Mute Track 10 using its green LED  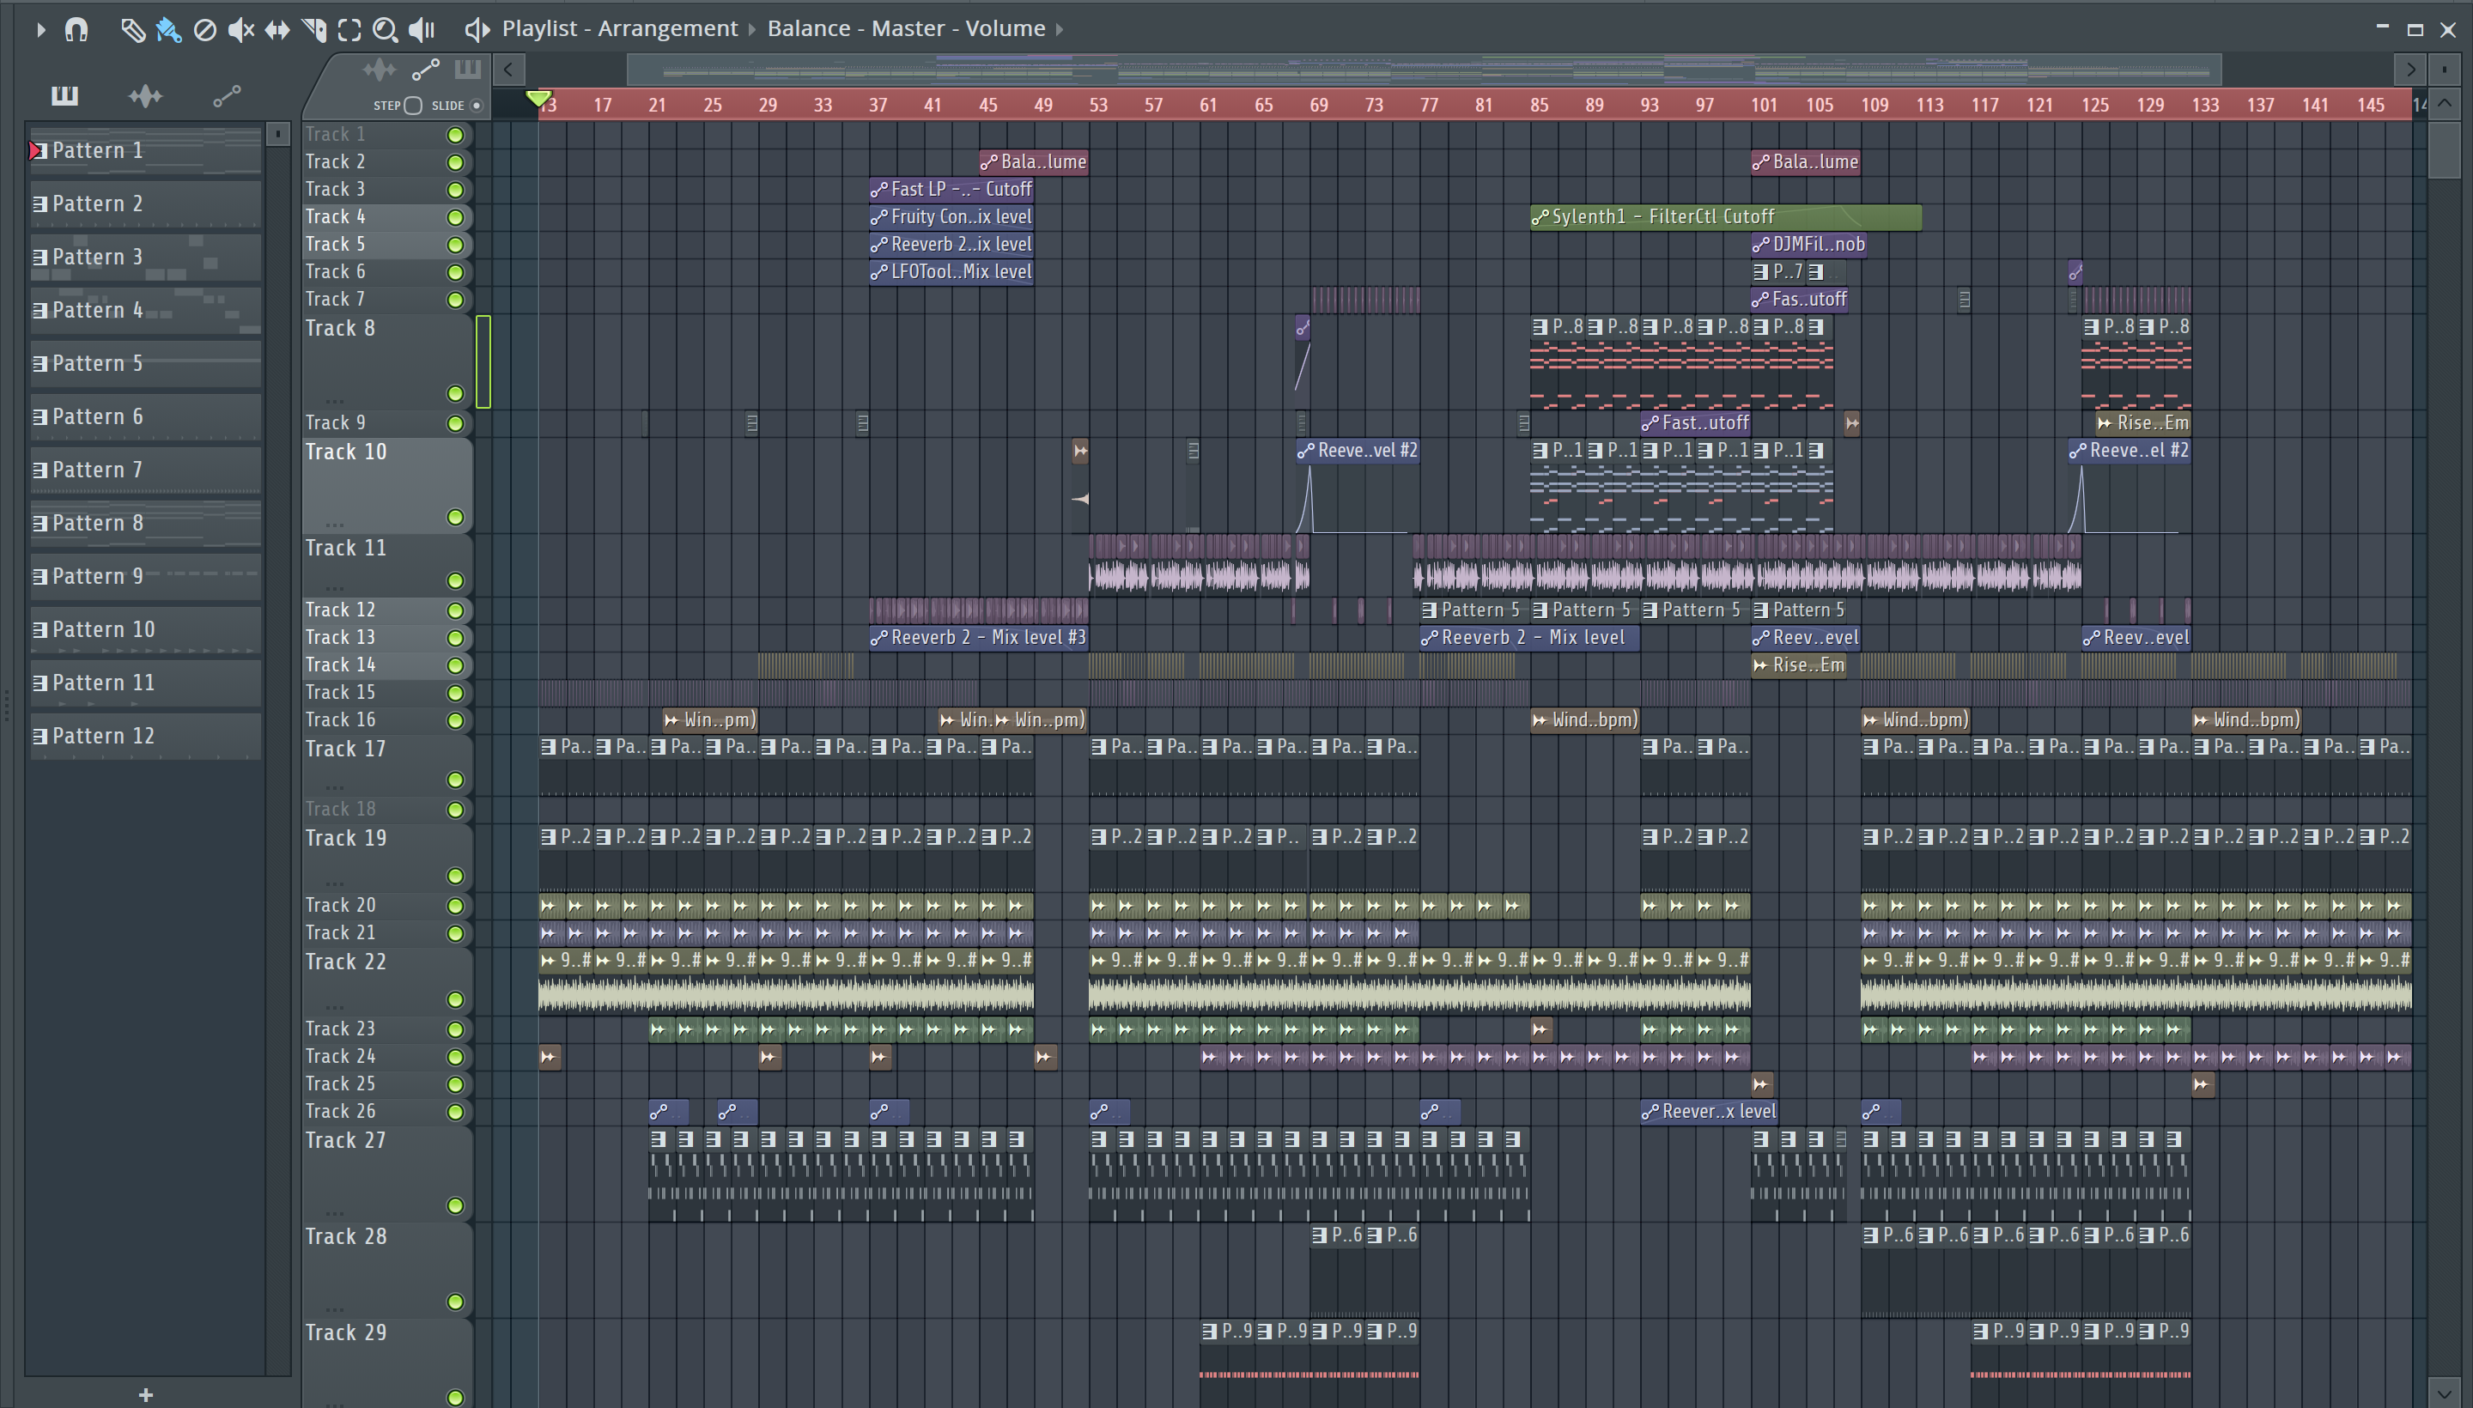pos(454,518)
